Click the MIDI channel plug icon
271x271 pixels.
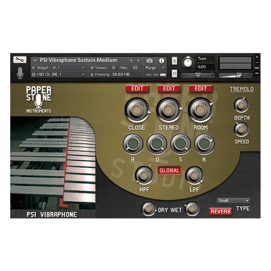[x=34, y=74]
